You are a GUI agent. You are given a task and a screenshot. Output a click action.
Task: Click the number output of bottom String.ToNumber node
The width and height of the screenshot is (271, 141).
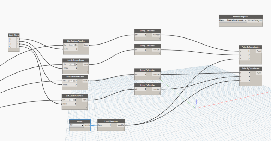click(156, 89)
